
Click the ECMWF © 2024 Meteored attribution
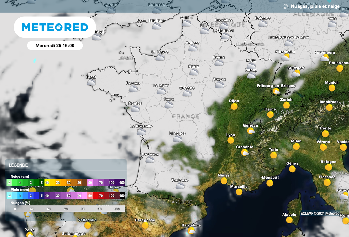pos(320,214)
